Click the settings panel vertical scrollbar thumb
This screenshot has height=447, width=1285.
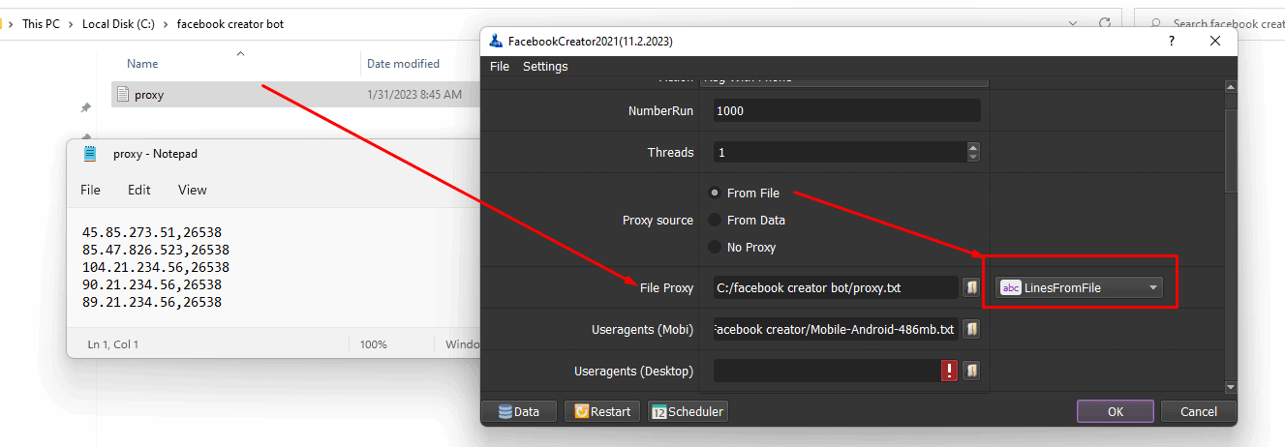(x=1231, y=150)
